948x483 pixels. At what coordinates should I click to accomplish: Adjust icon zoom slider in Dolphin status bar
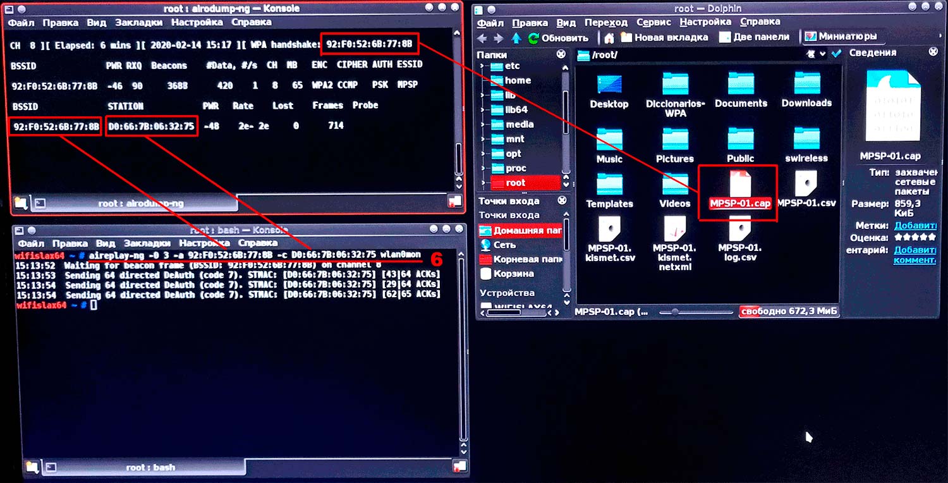pyautogui.click(x=676, y=312)
